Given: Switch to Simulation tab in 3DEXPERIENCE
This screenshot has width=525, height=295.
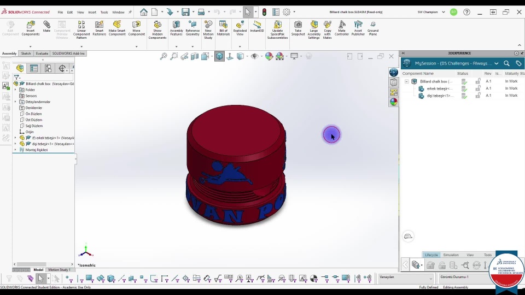Looking at the screenshot, I should pos(451,255).
